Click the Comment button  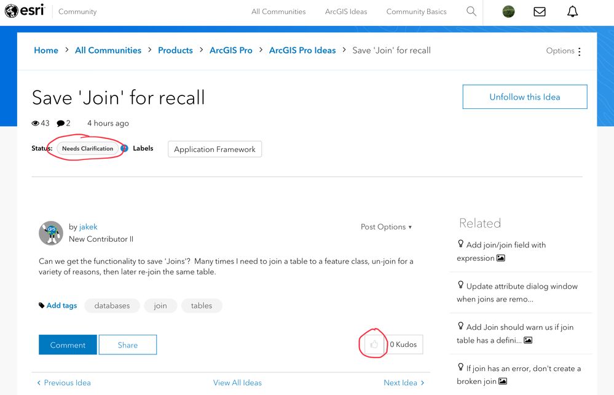68,345
